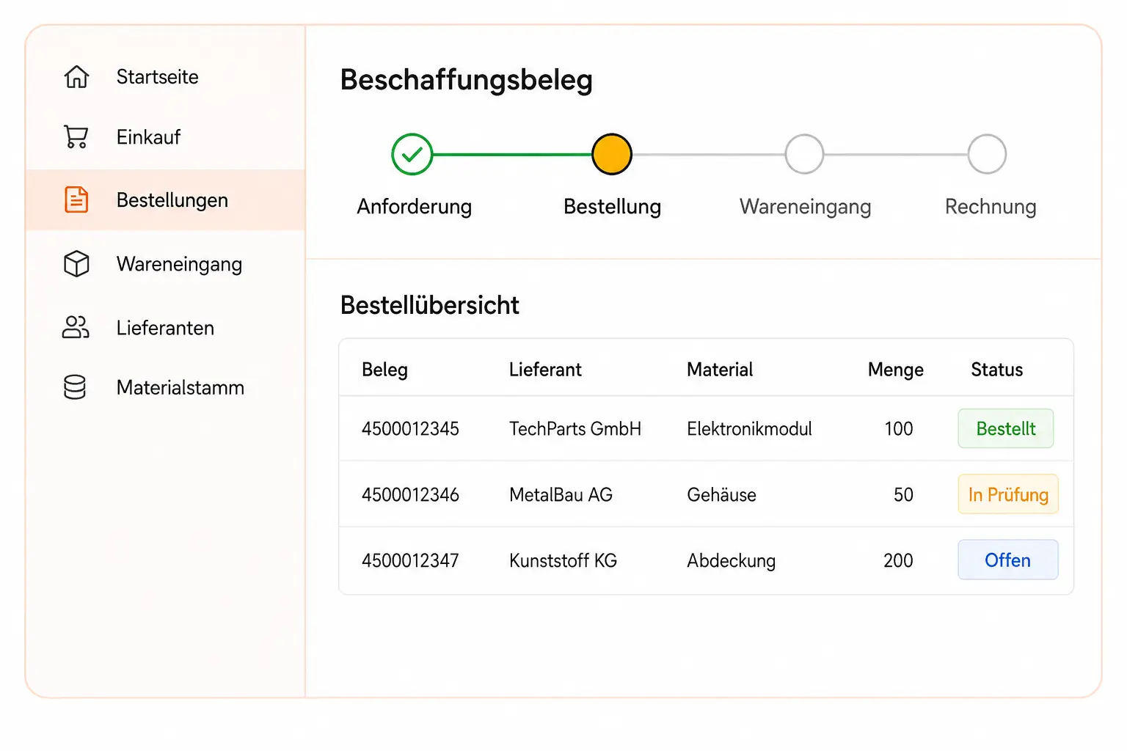Click the green Bestellt status badge

tap(1006, 428)
